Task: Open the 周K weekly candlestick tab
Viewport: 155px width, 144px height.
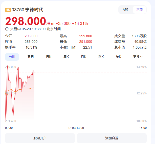Action: point(66,57)
